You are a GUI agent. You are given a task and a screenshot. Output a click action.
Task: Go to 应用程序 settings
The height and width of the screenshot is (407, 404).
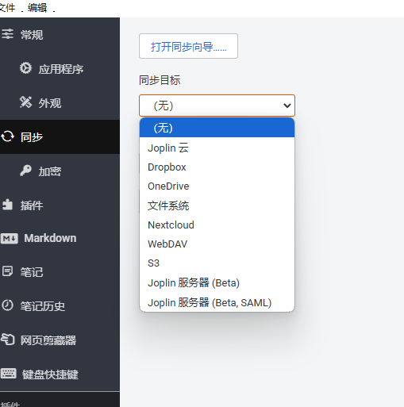[60, 69]
